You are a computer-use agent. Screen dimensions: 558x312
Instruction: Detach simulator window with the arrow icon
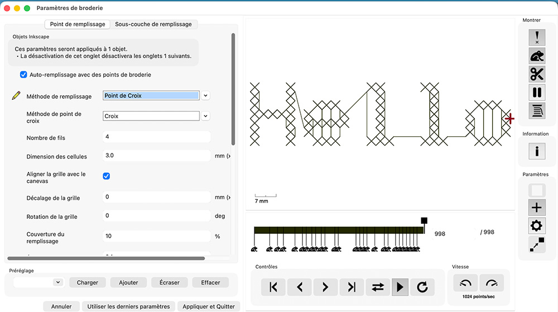coord(537,244)
